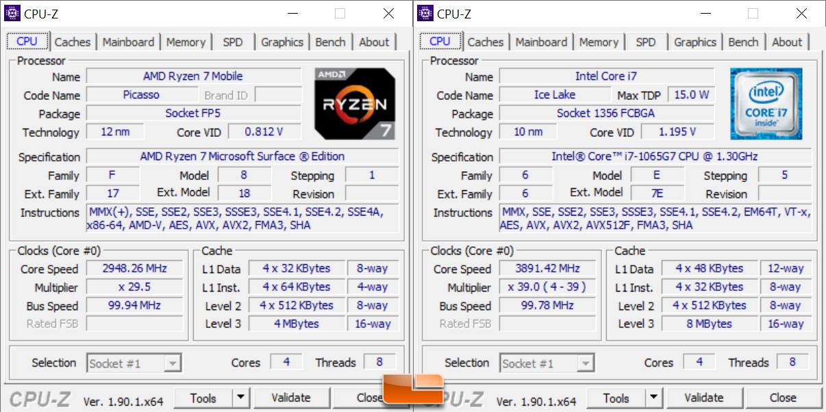Click the Intel Core i7 name field
This screenshot has height=412, width=826.
coord(606,76)
